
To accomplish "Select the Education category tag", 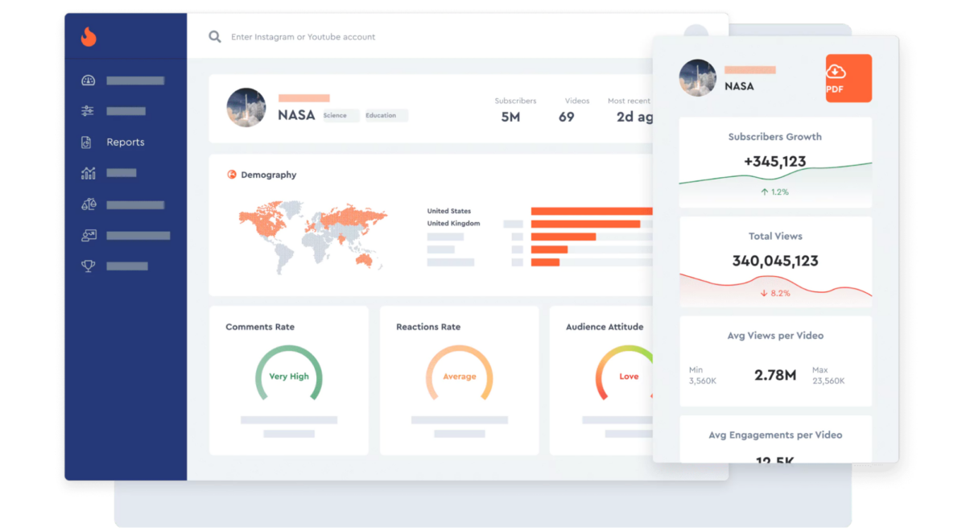I will pyautogui.click(x=386, y=115).
